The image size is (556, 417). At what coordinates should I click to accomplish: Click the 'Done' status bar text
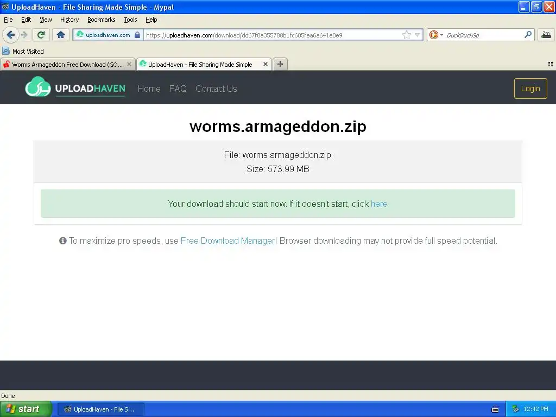point(8,396)
